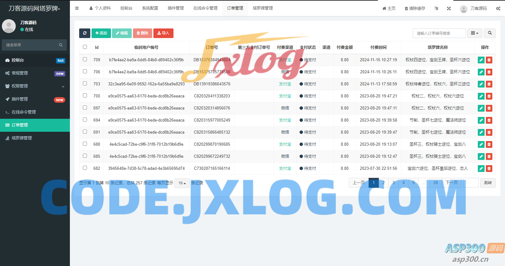505x266 pixels.
Task: Click the language switch icon in header
Action: click(x=436, y=8)
